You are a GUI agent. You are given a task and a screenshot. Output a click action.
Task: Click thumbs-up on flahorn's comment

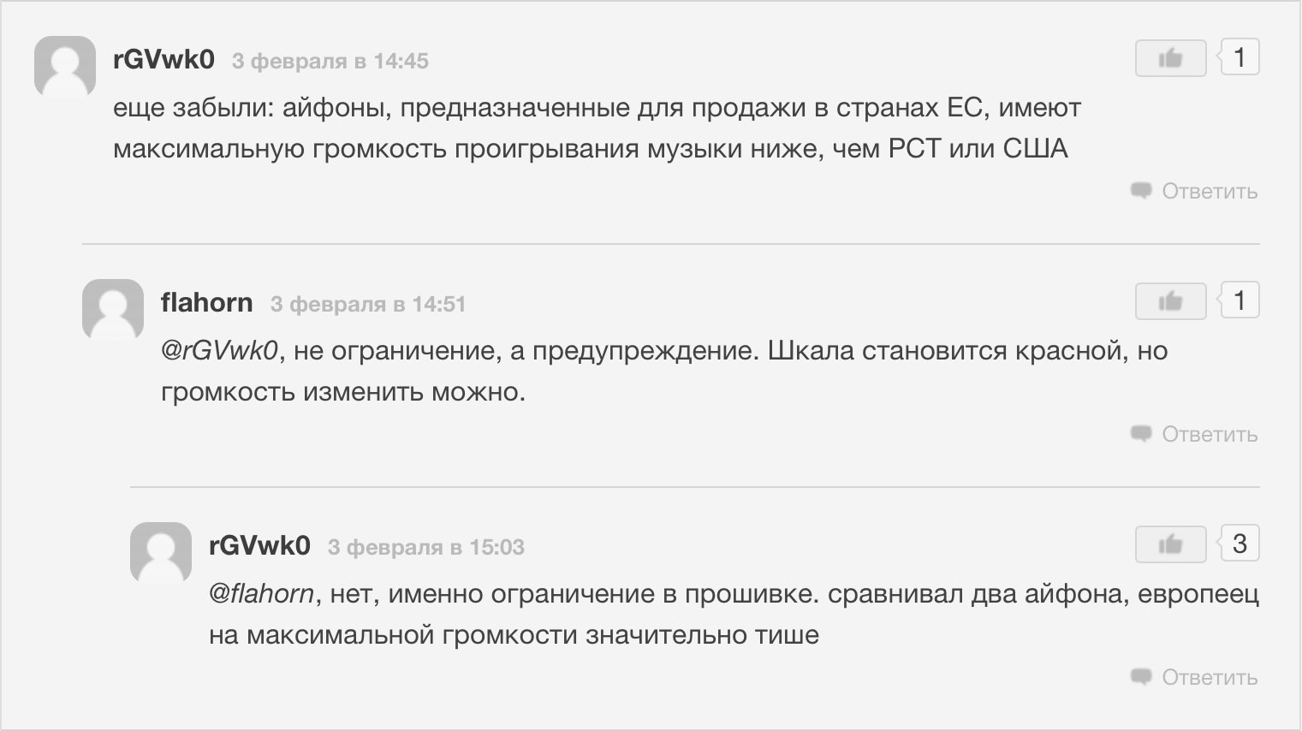[x=1170, y=301]
